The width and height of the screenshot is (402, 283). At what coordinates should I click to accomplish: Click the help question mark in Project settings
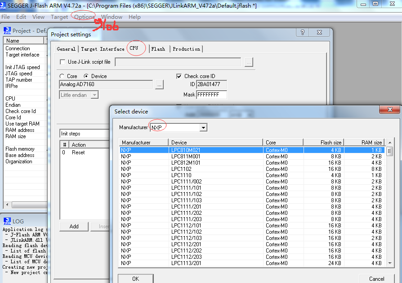tap(303, 32)
